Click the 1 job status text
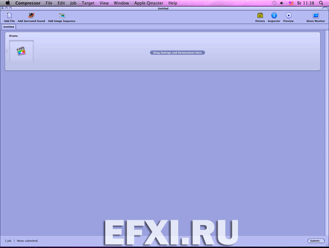This screenshot has height=248, width=329. tap(8, 241)
